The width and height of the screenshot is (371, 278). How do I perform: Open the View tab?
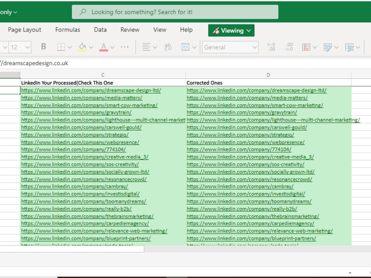(160, 30)
